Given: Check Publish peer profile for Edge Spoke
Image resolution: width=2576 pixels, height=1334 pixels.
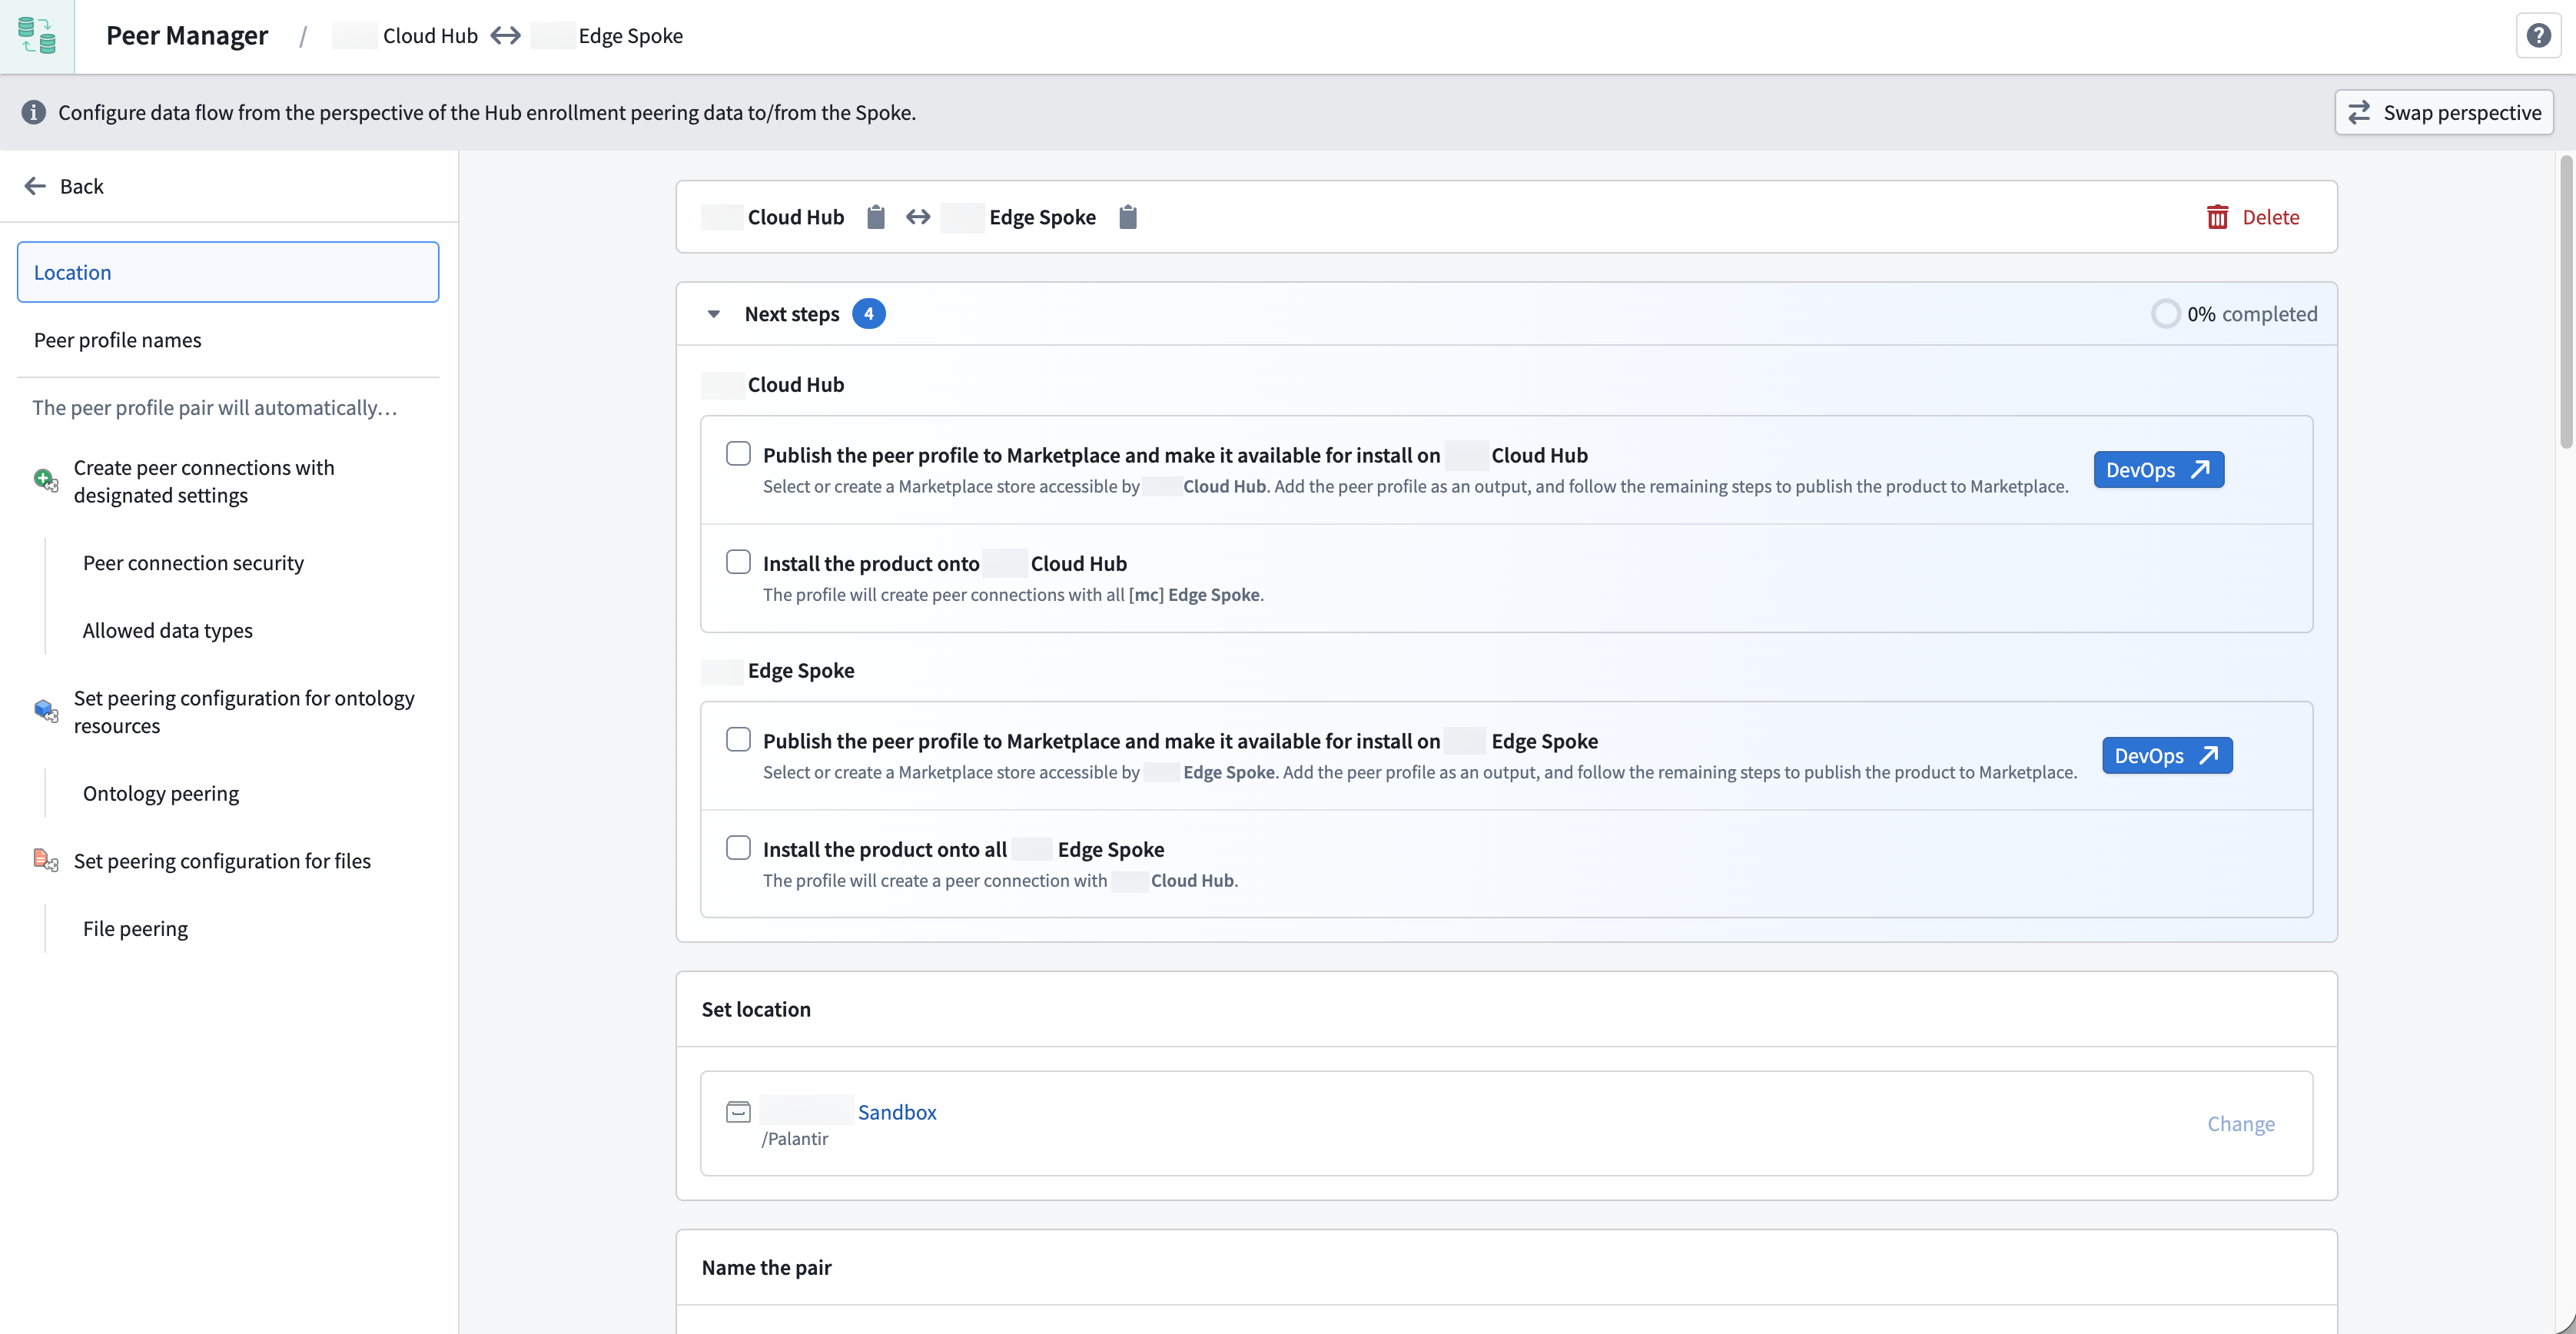Looking at the screenshot, I should [x=738, y=740].
